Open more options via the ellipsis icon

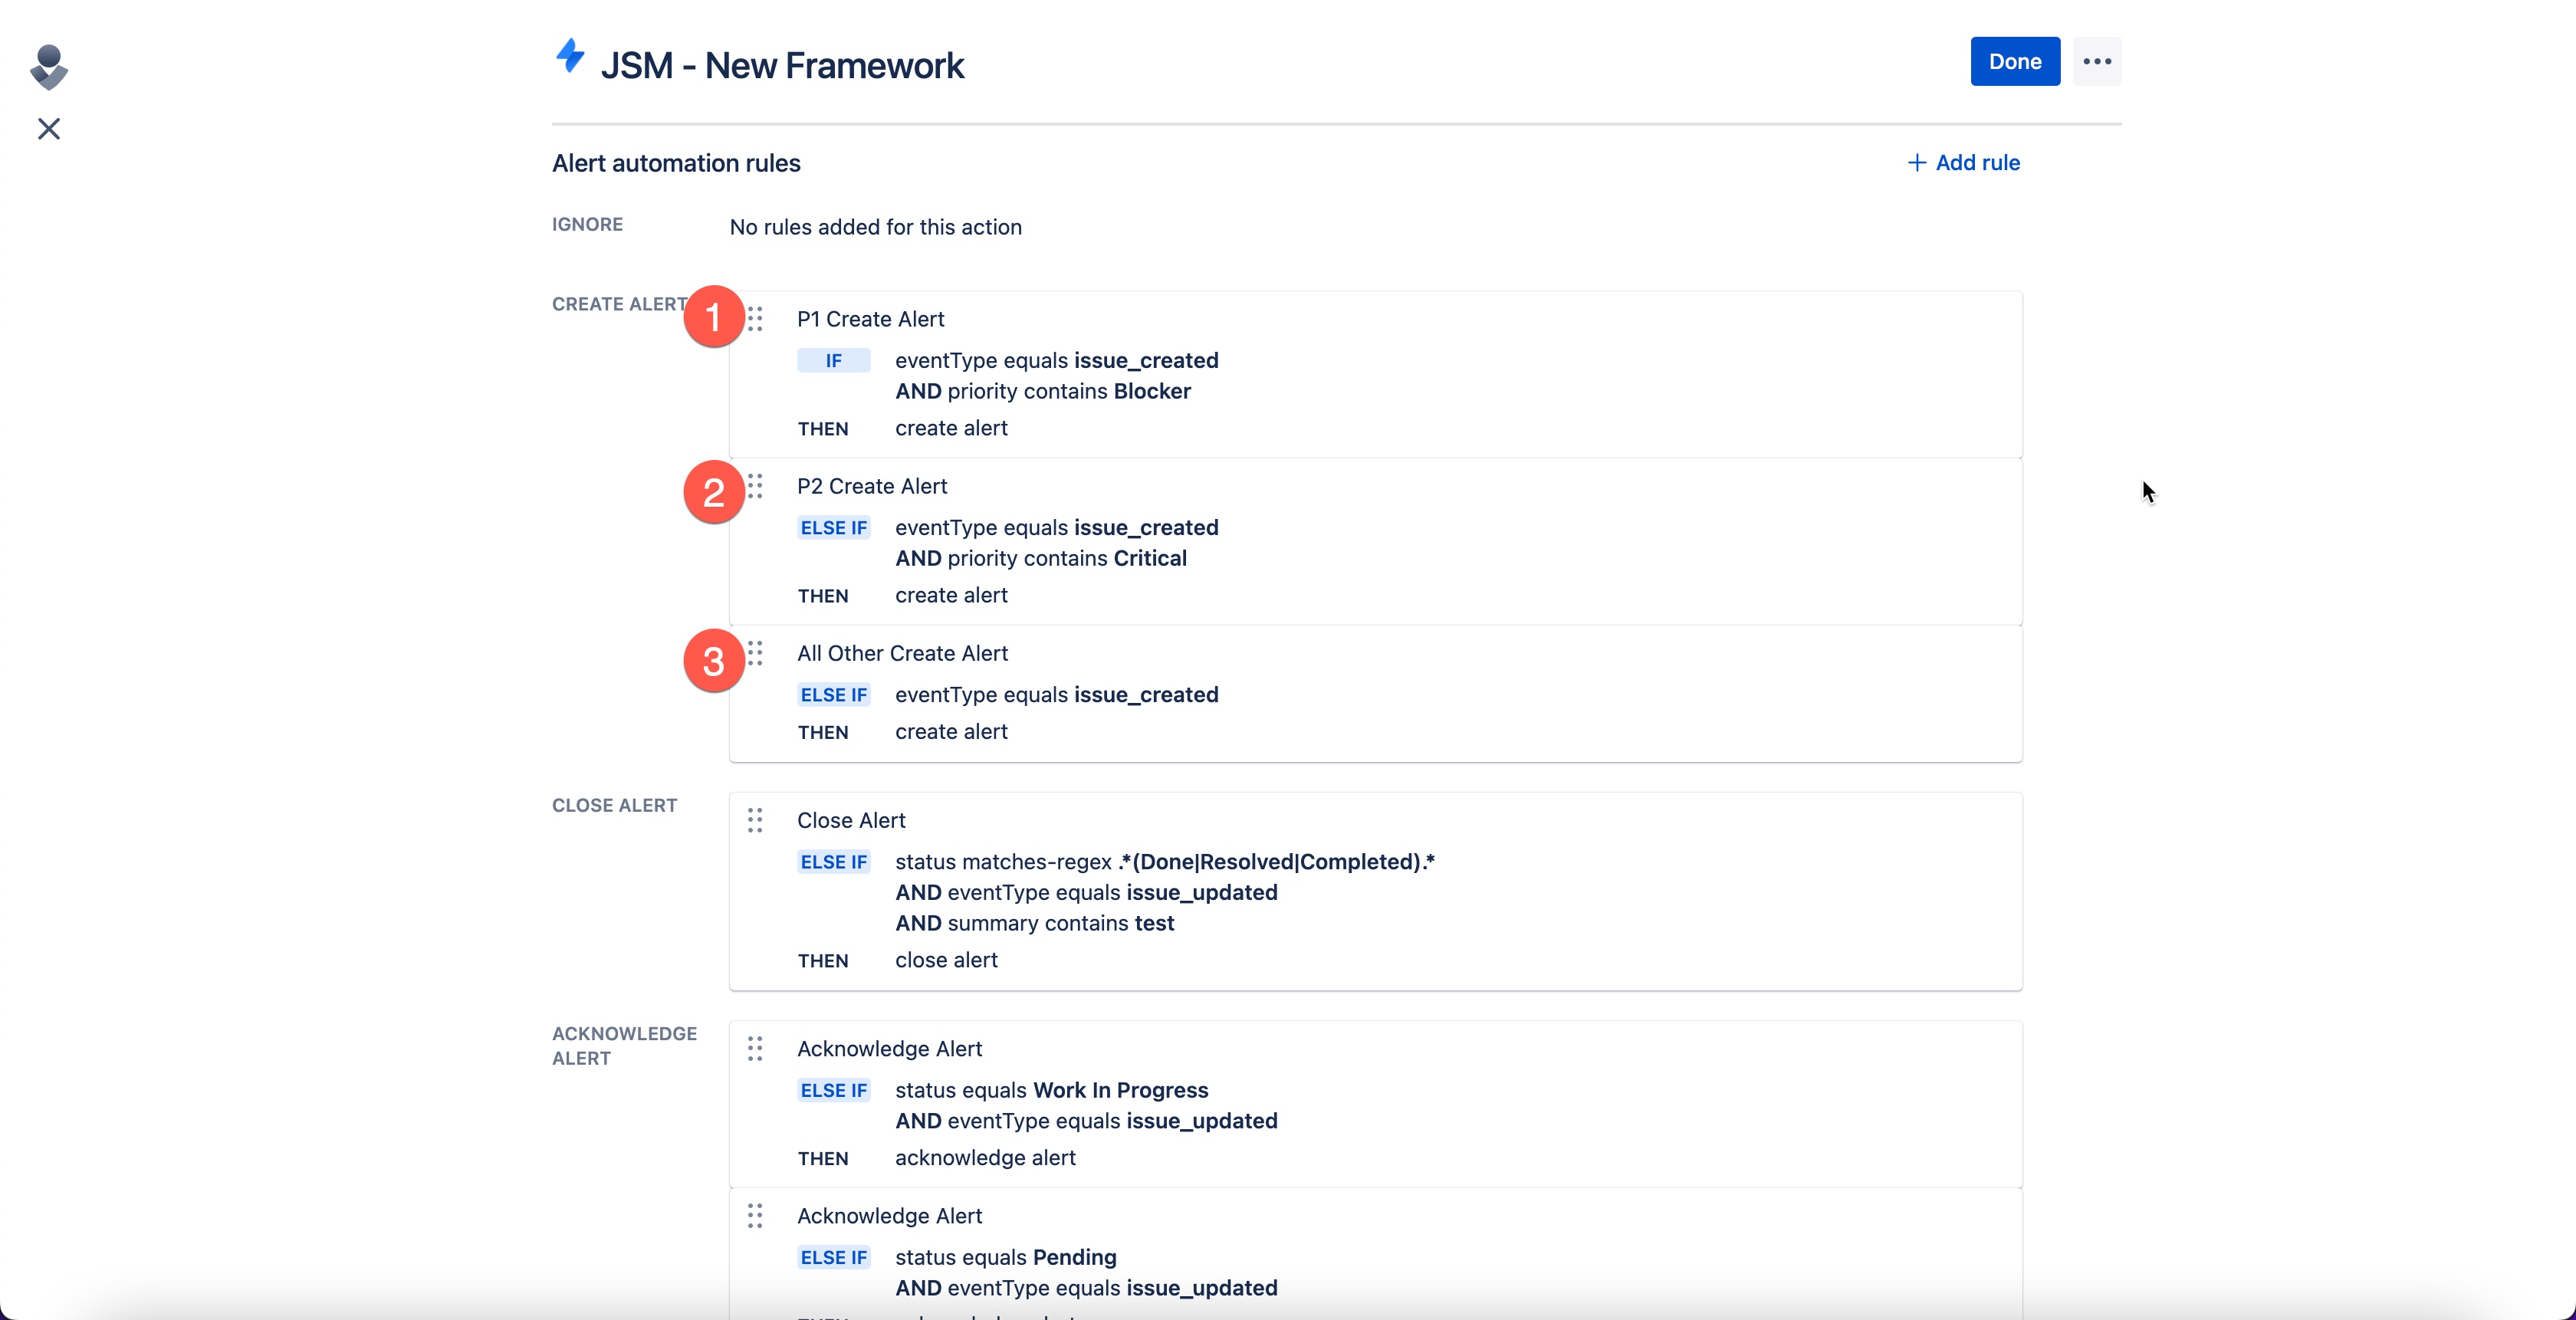[2097, 61]
